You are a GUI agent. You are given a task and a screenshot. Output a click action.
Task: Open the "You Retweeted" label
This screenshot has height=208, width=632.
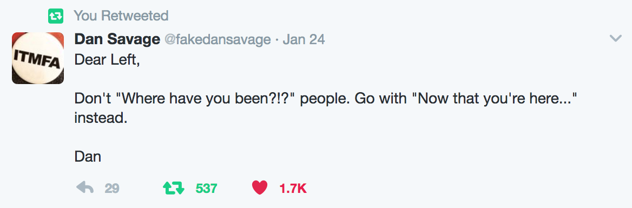click(x=121, y=16)
